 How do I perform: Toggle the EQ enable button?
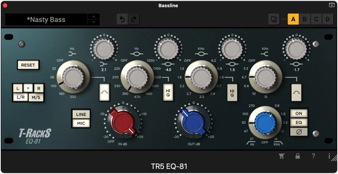[x=299, y=122]
